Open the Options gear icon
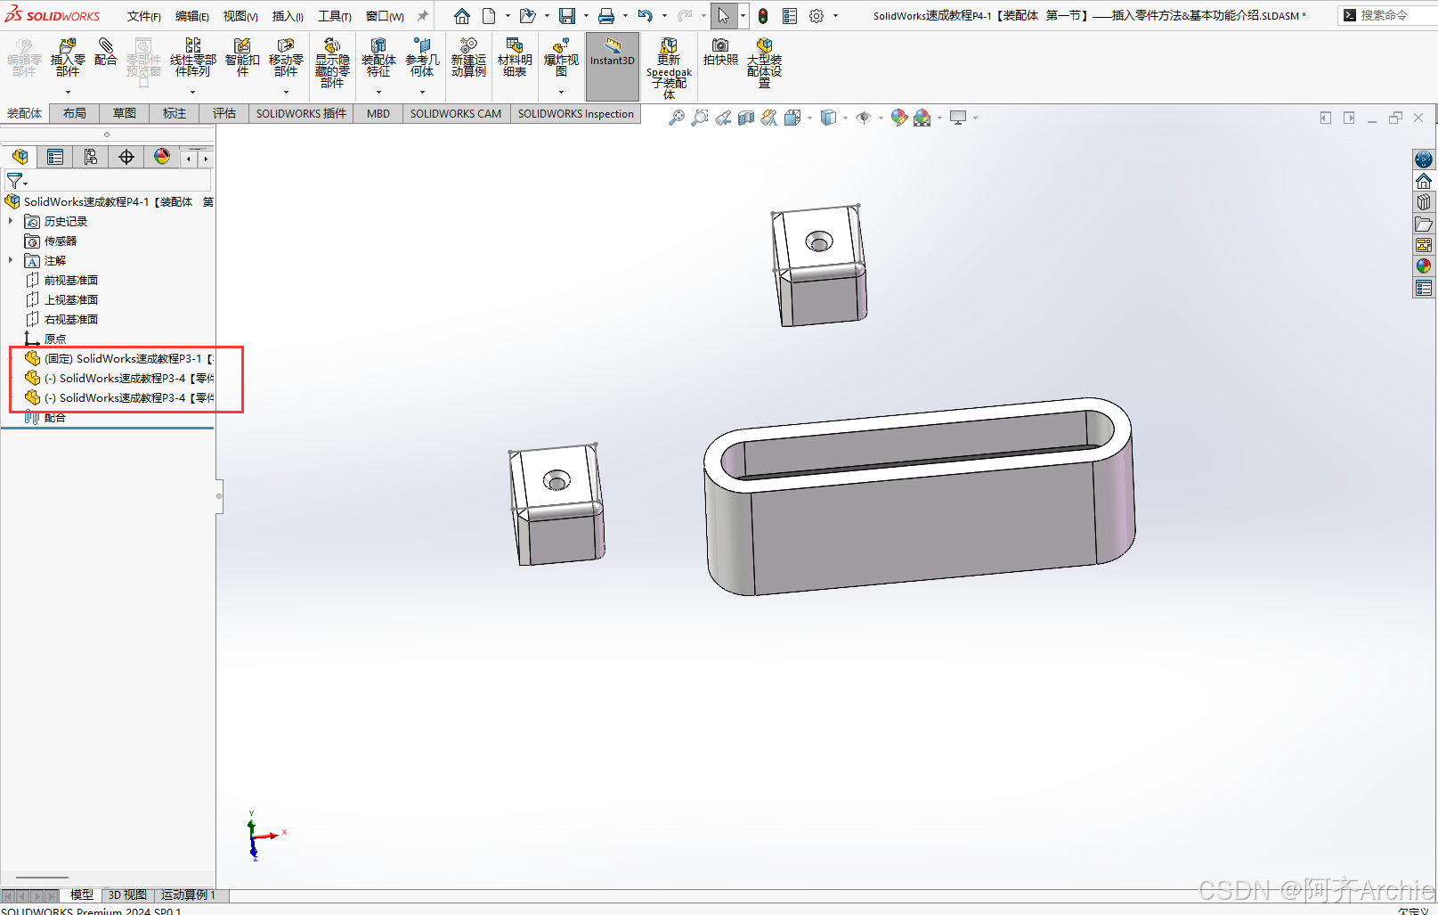 816,16
